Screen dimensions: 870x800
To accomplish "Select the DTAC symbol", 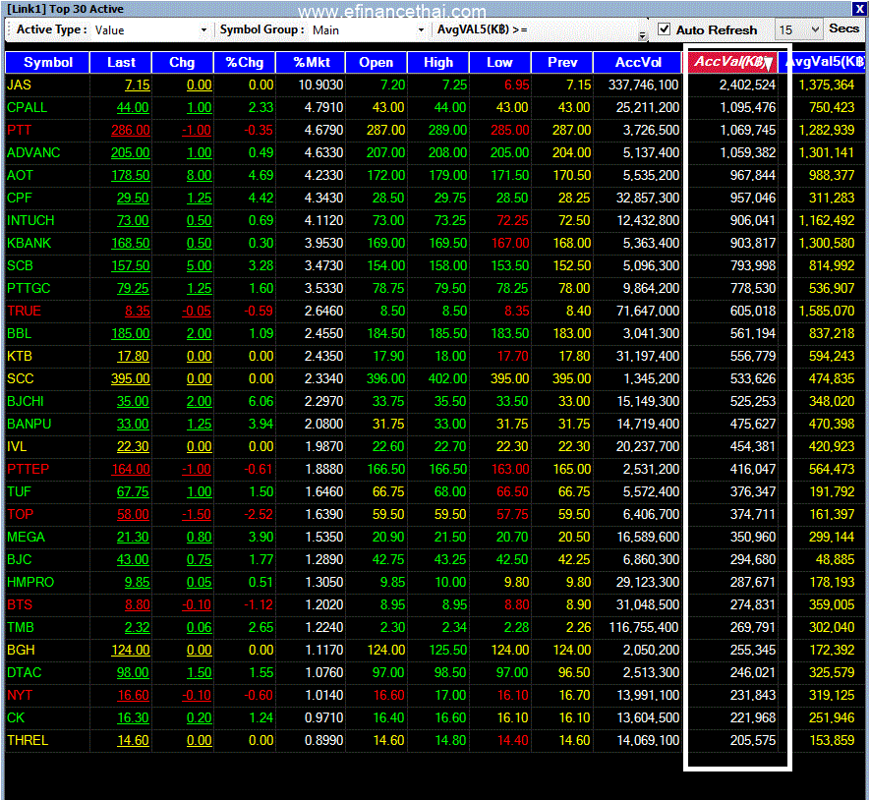I will coord(25,673).
